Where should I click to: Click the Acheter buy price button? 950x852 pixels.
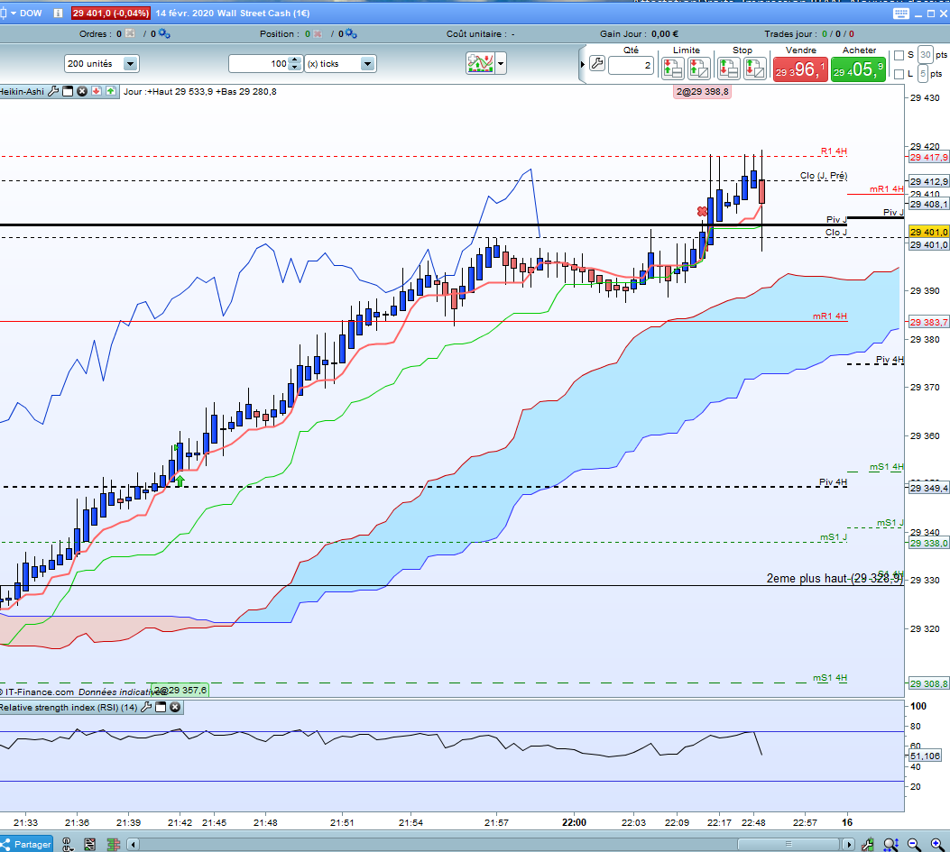pos(858,69)
